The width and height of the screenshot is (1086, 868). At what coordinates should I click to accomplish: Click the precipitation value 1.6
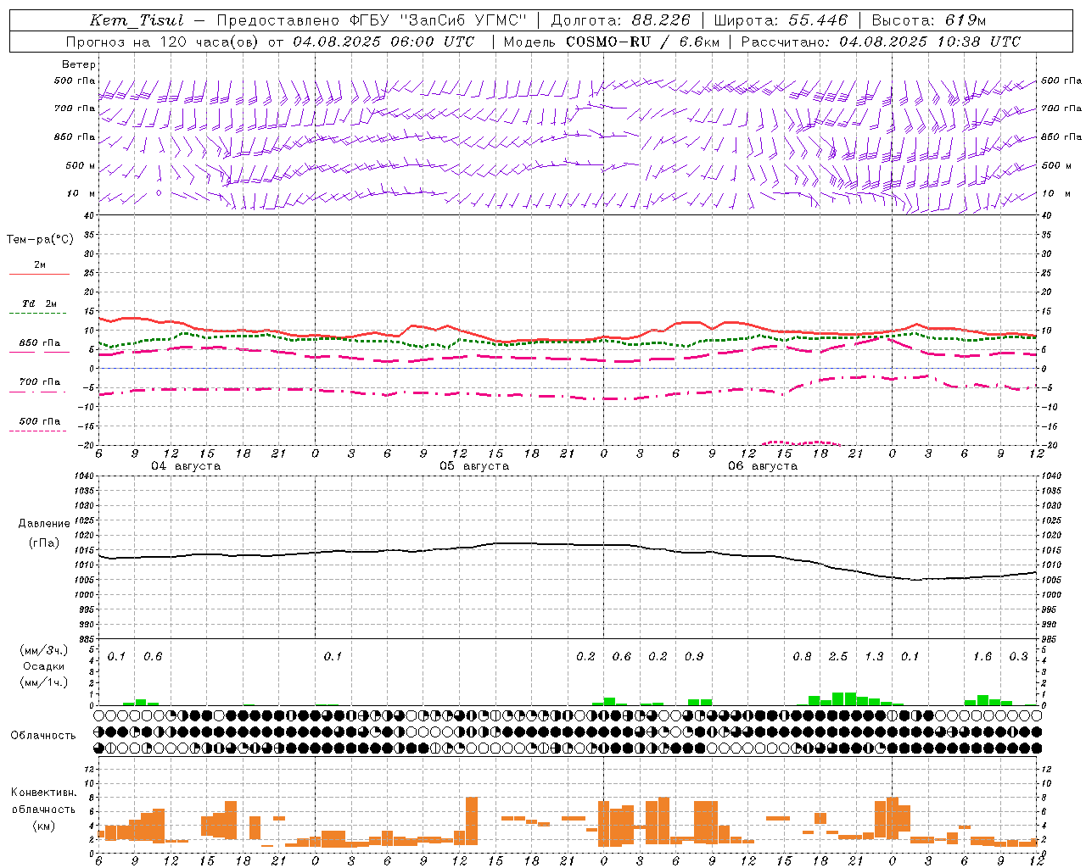pos(982,657)
